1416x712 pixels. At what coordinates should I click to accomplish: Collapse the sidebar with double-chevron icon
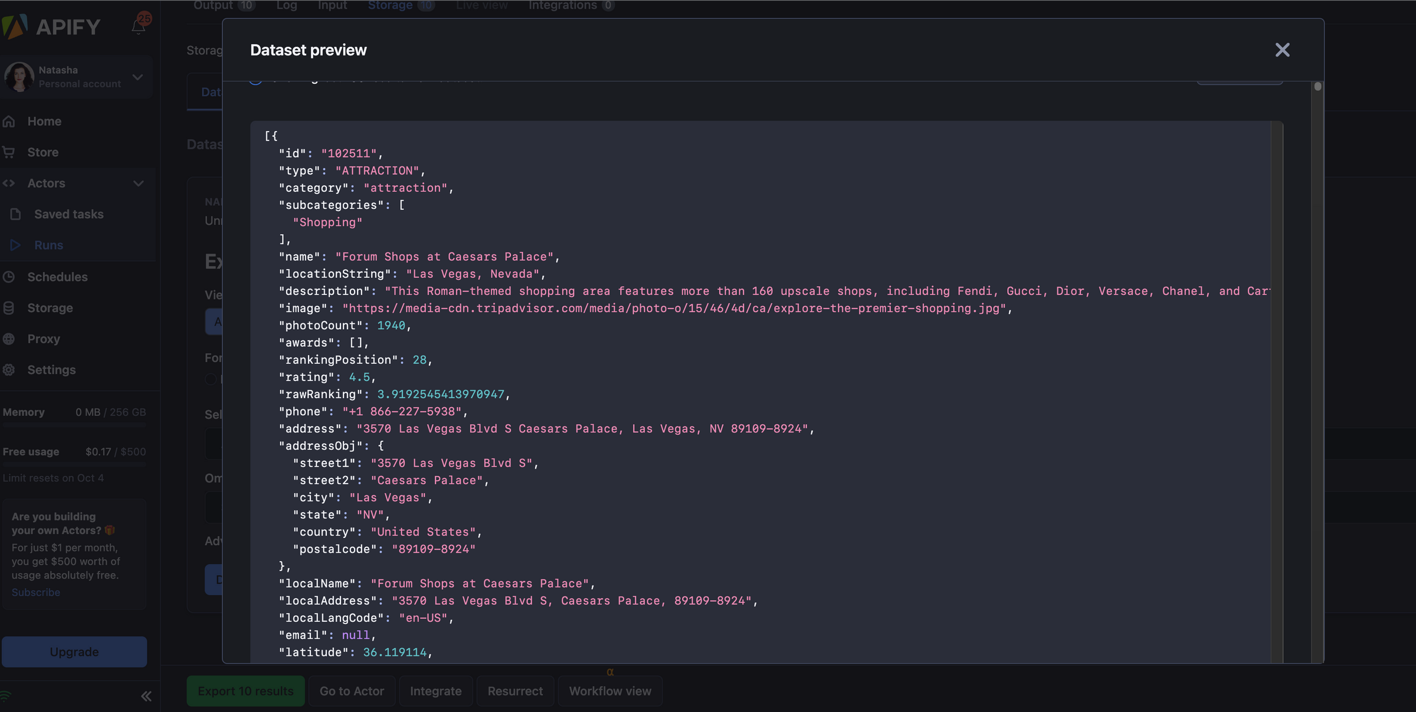pos(146,696)
